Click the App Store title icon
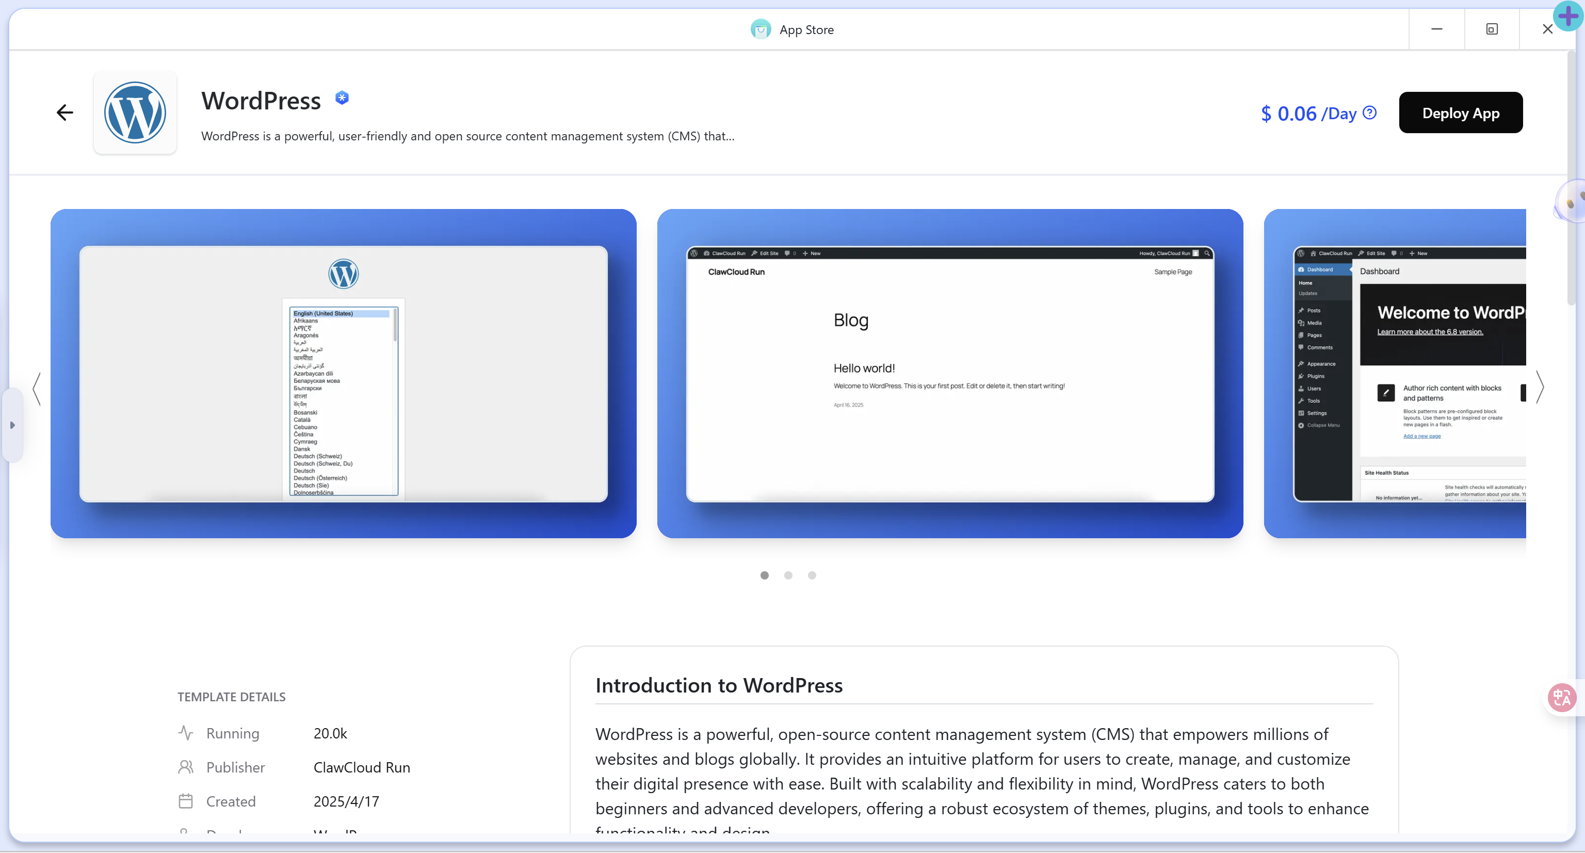1585x853 pixels. (761, 29)
